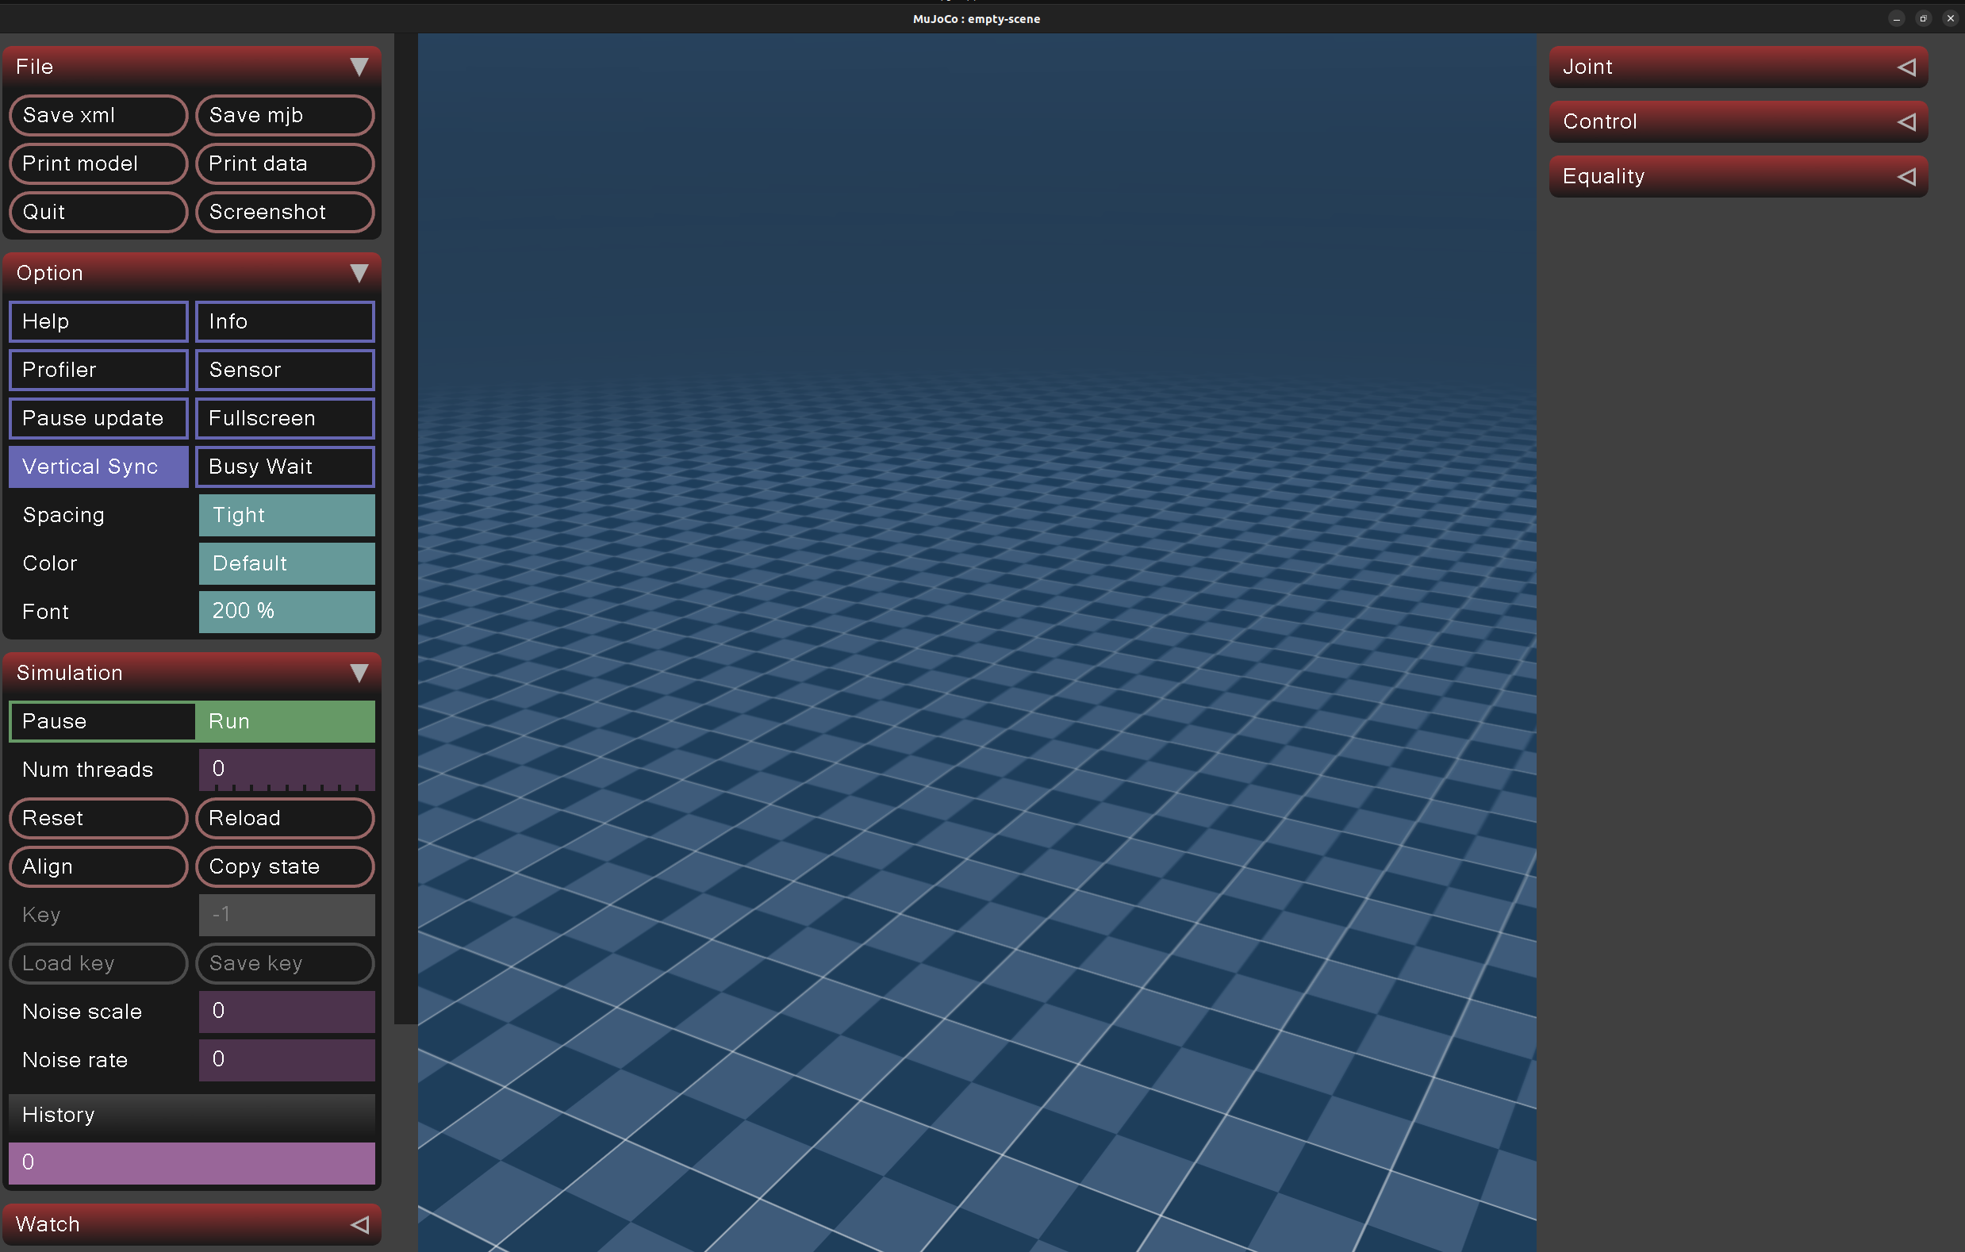This screenshot has width=1965, height=1252.
Task: Toggle Pause update option
Action: pyautogui.click(x=98, y=418)
